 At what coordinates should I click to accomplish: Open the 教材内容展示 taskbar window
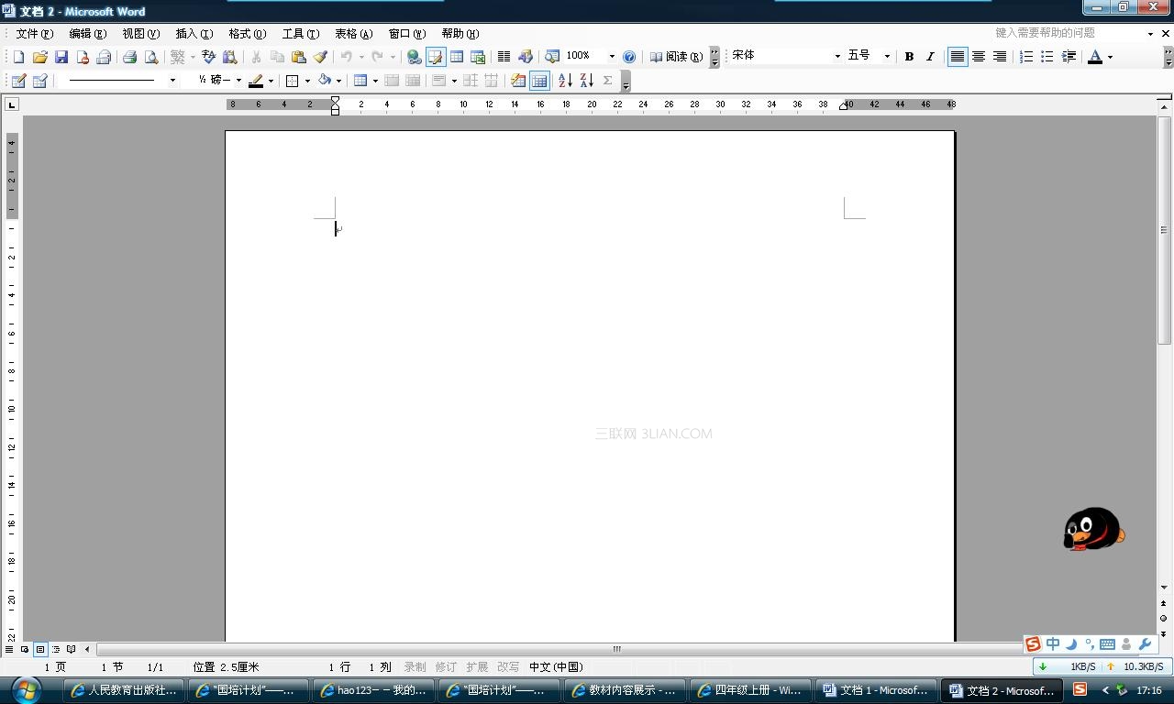click(x=626, y=690)
